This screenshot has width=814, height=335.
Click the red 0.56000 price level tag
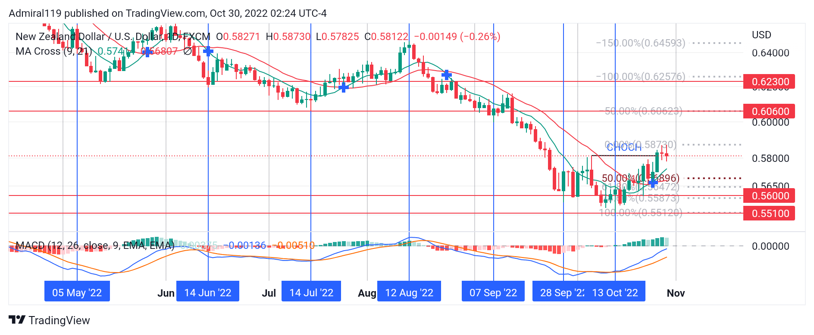769,195
